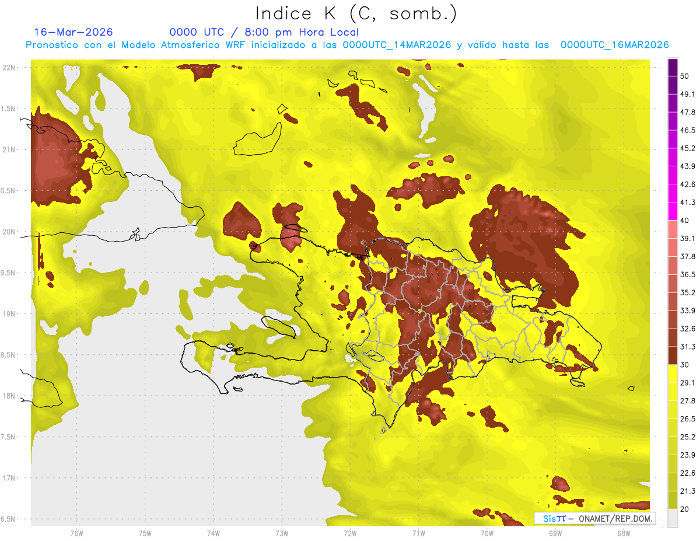
Task: Click the legend value "23.9"
Action: [x=688, y=455]
